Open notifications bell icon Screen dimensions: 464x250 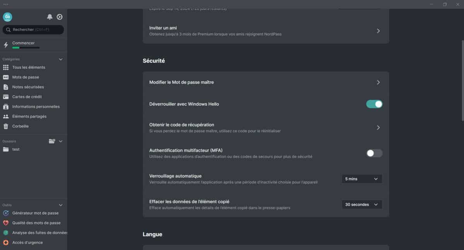pos(49,17)
